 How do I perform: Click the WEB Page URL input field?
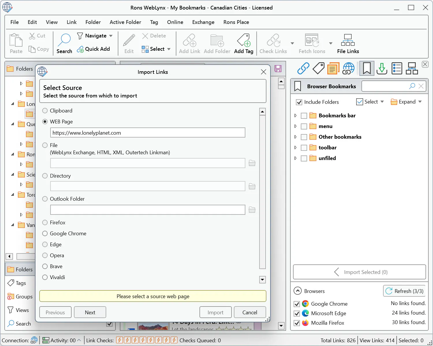148,133
